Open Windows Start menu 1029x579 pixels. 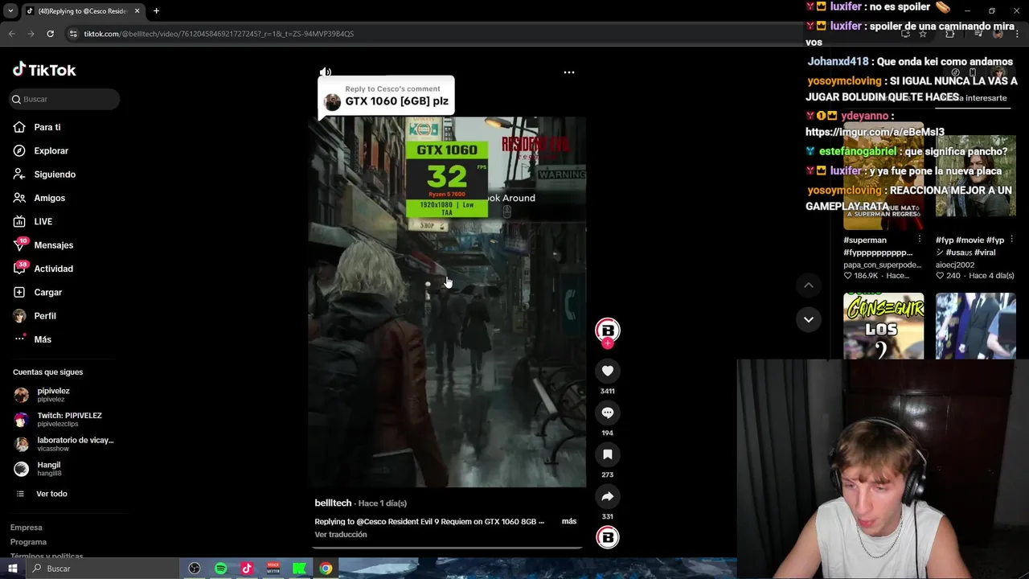12,569
